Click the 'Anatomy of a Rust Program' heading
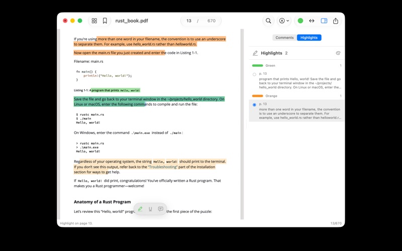Screen dimensions: 402x251 click(x=103, y=202)
